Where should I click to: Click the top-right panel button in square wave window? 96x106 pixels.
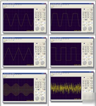coord(92,44)
